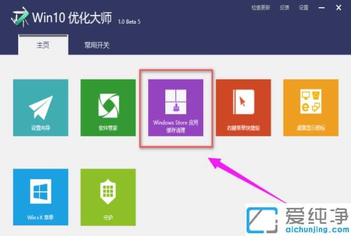Click the 1.0 Beta 5 version label
The image size is (351, 236).
click(x=130, y=21)
